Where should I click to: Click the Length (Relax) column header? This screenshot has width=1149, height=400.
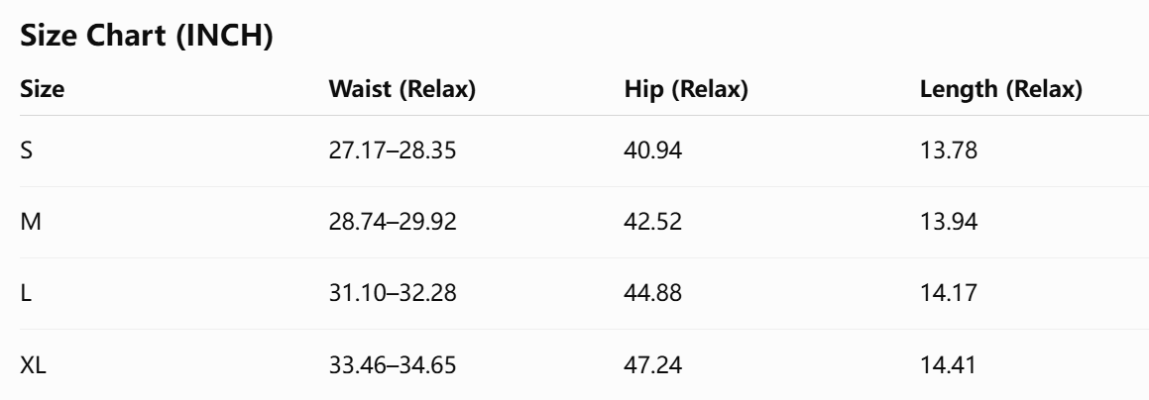(x=1001, y=89)
